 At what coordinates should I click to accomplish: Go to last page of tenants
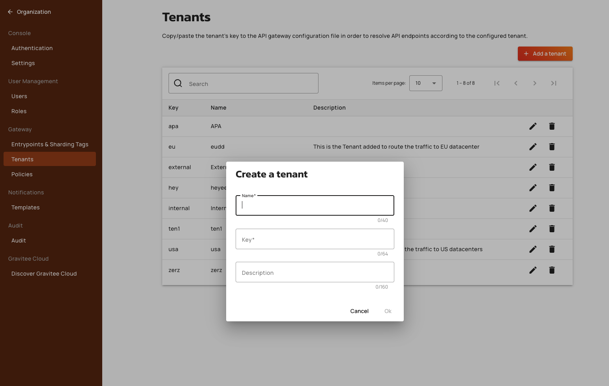click(x=553, y=83)
